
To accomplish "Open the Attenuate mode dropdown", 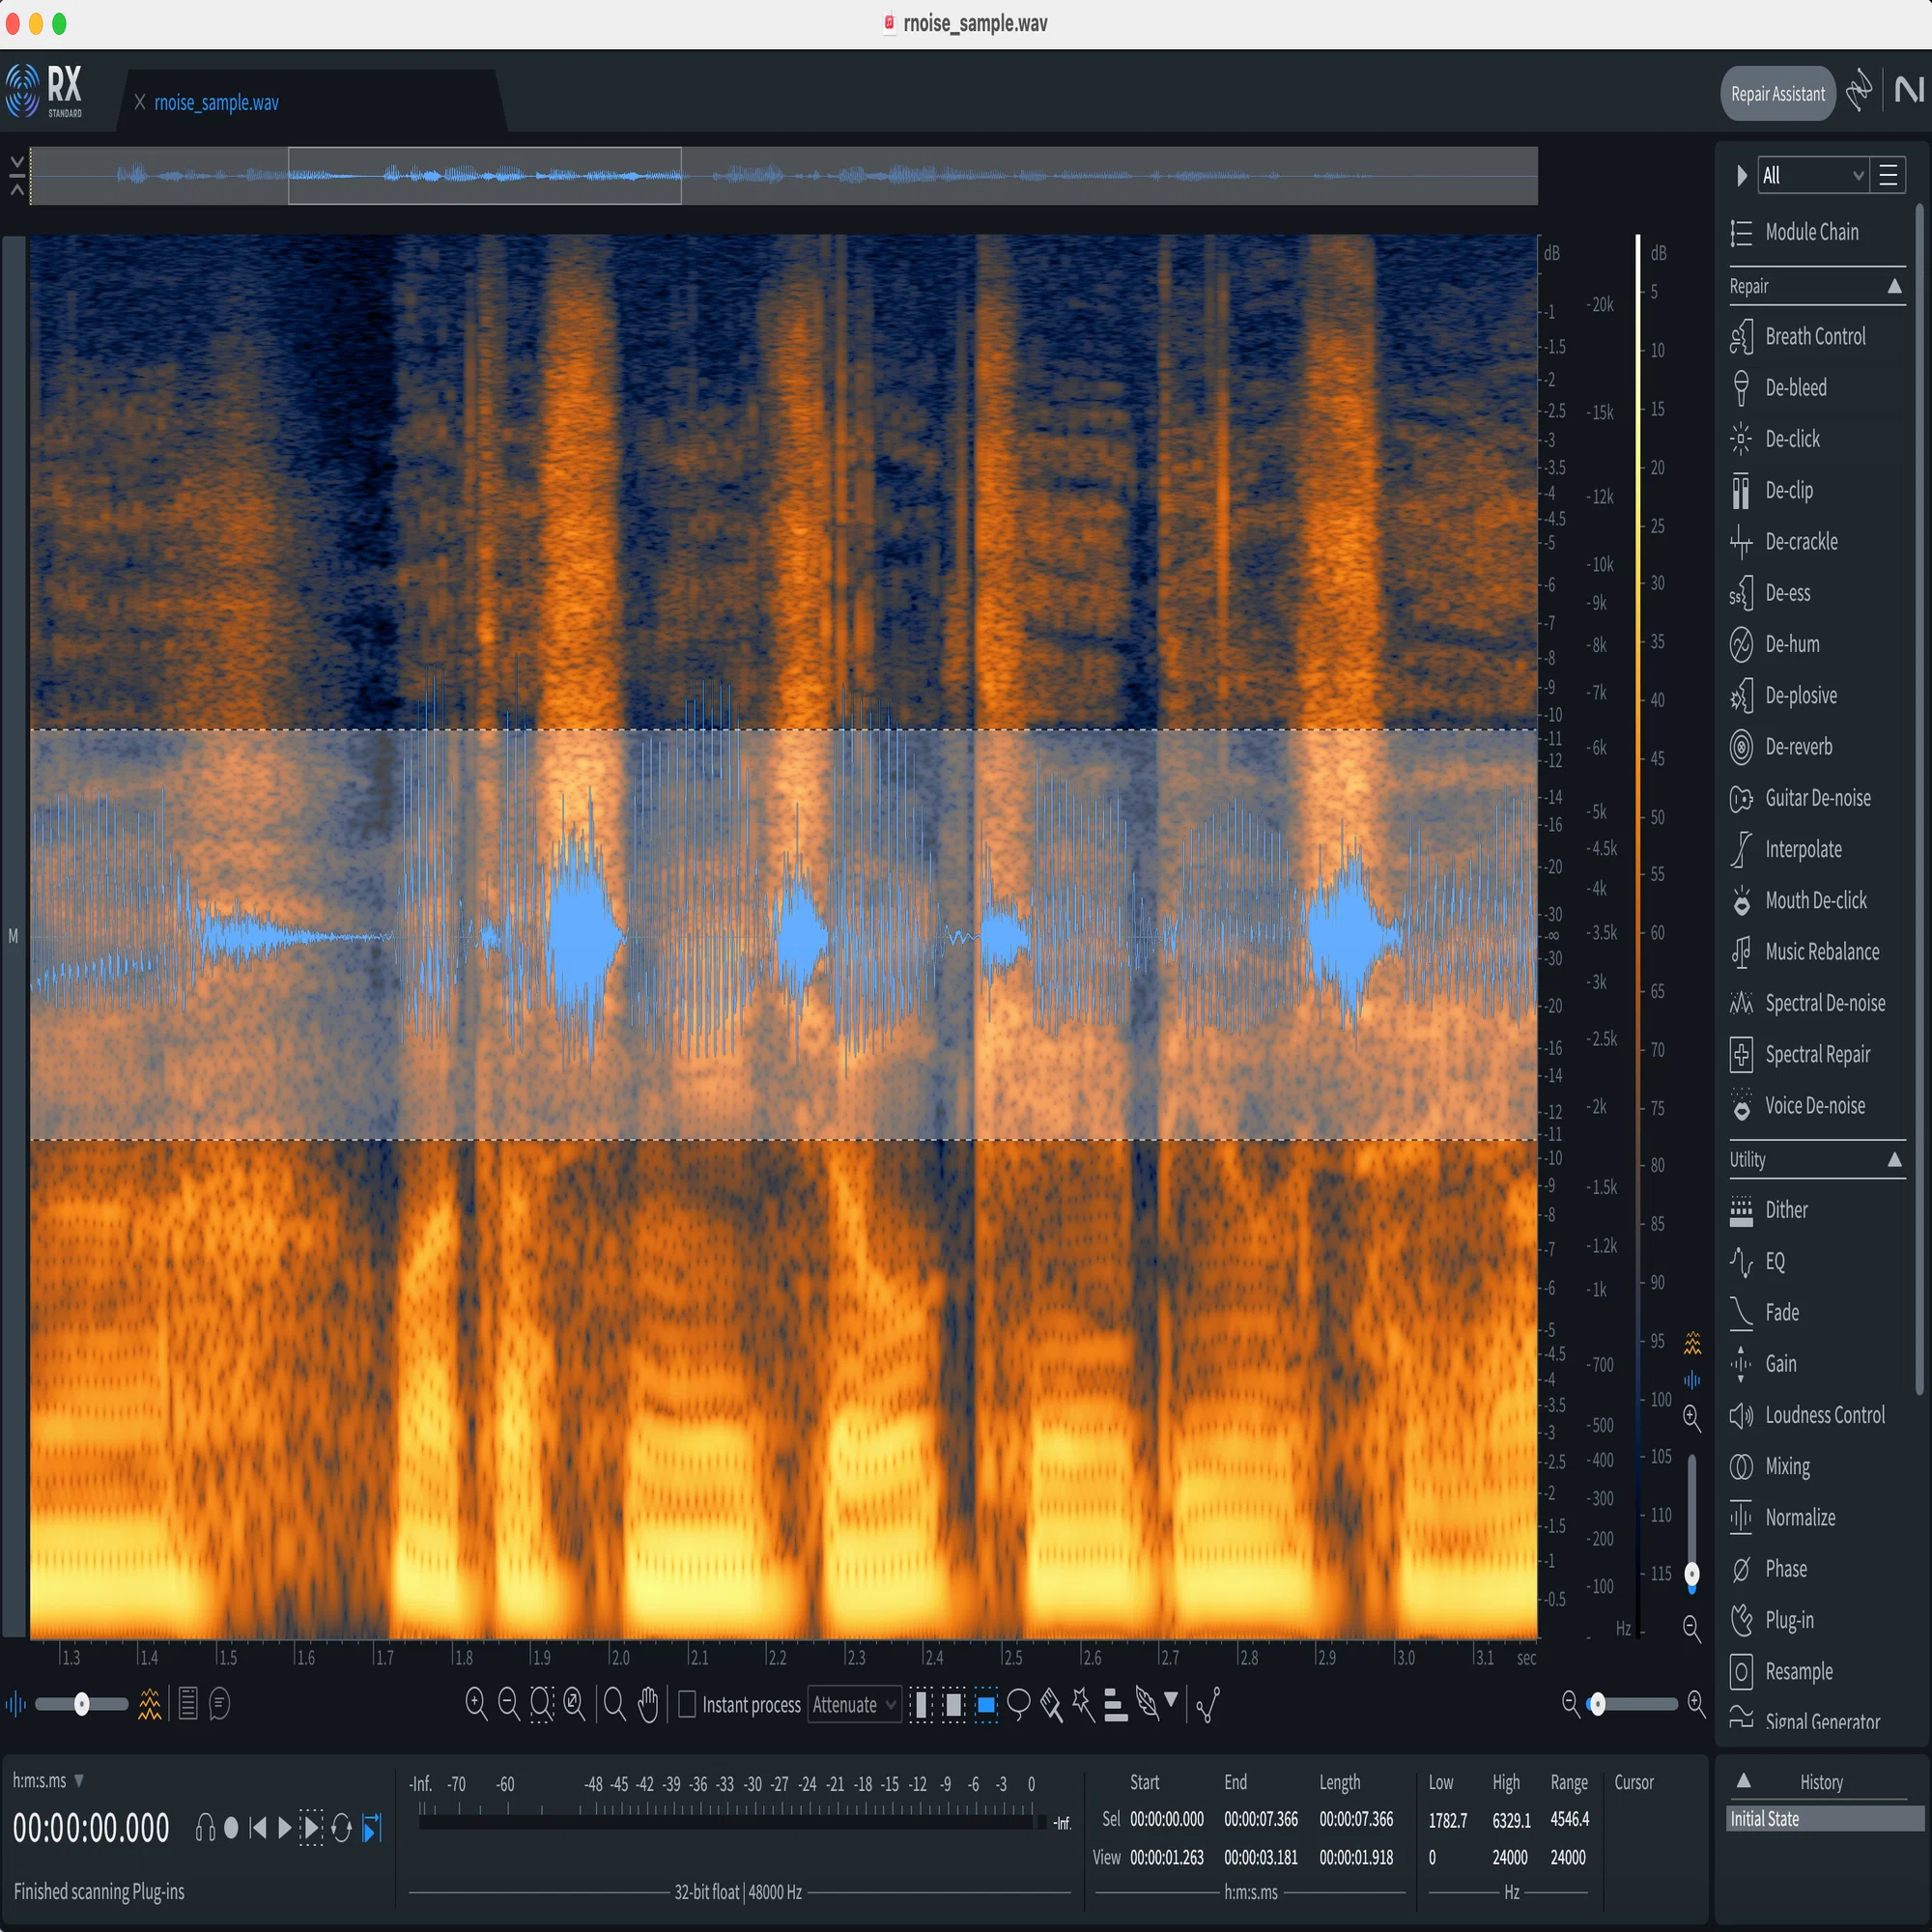I will click(x=853, y=1704).
